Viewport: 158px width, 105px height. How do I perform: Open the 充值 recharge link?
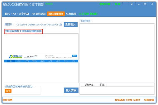(117, 4)
